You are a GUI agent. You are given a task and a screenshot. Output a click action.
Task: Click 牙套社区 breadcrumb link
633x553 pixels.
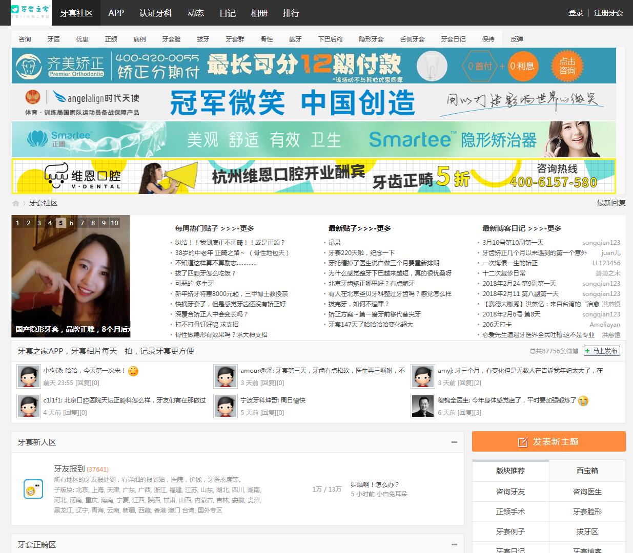[x=43, y=203]
